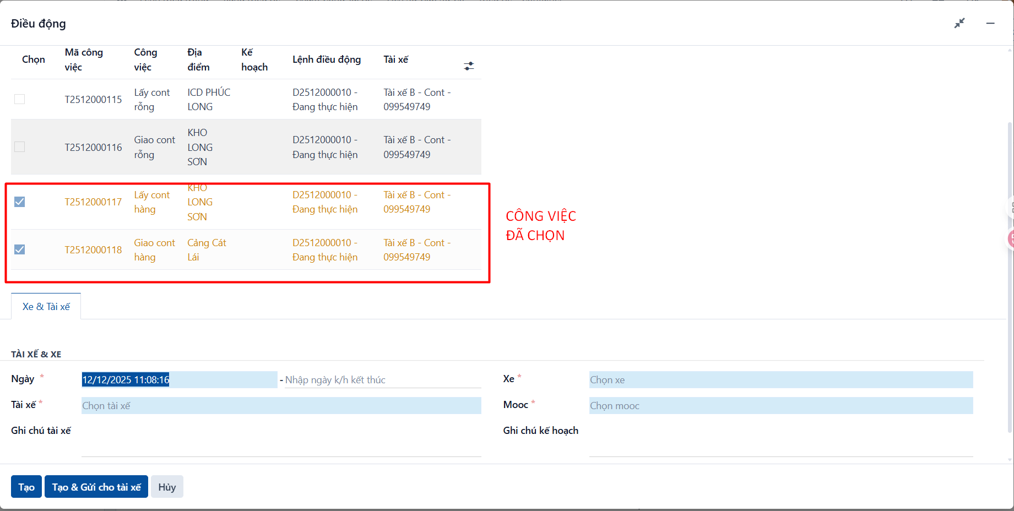Click Lấy cont rỗng cell
The image size is (1014, 511).
point(152,100)
